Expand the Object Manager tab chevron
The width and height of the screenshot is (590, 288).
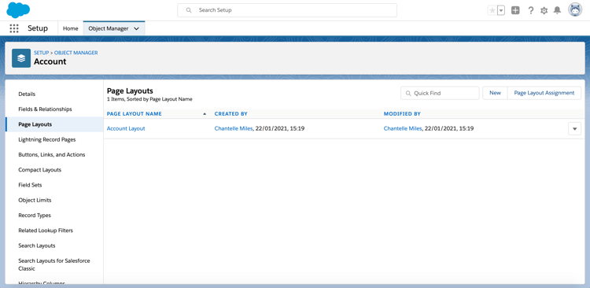tap(137, 28)
